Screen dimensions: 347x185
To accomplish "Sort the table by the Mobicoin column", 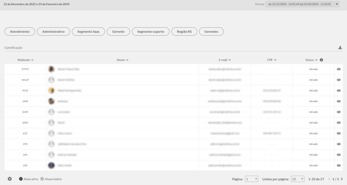I will click(x=25, y=60).
